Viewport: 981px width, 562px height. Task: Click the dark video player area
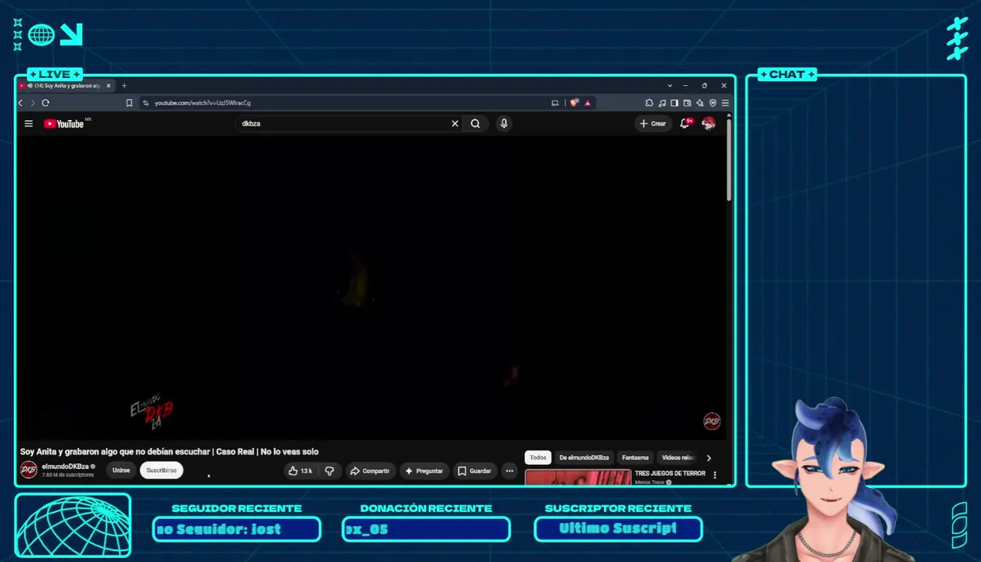tap(371, 287)
